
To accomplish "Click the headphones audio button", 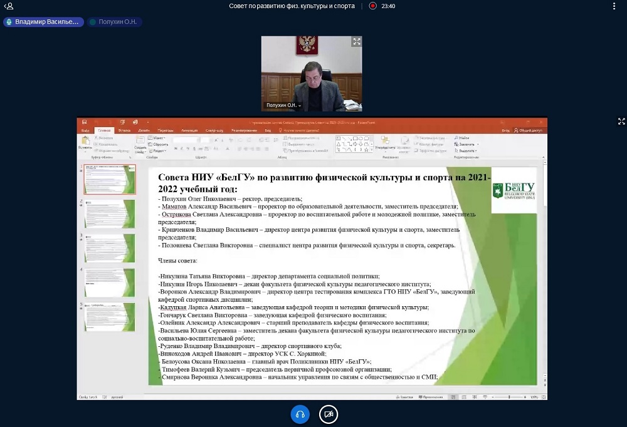I will click(300, 414).
